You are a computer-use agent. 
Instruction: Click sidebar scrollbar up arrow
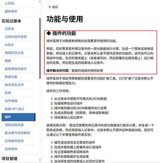tap(40, 1)
